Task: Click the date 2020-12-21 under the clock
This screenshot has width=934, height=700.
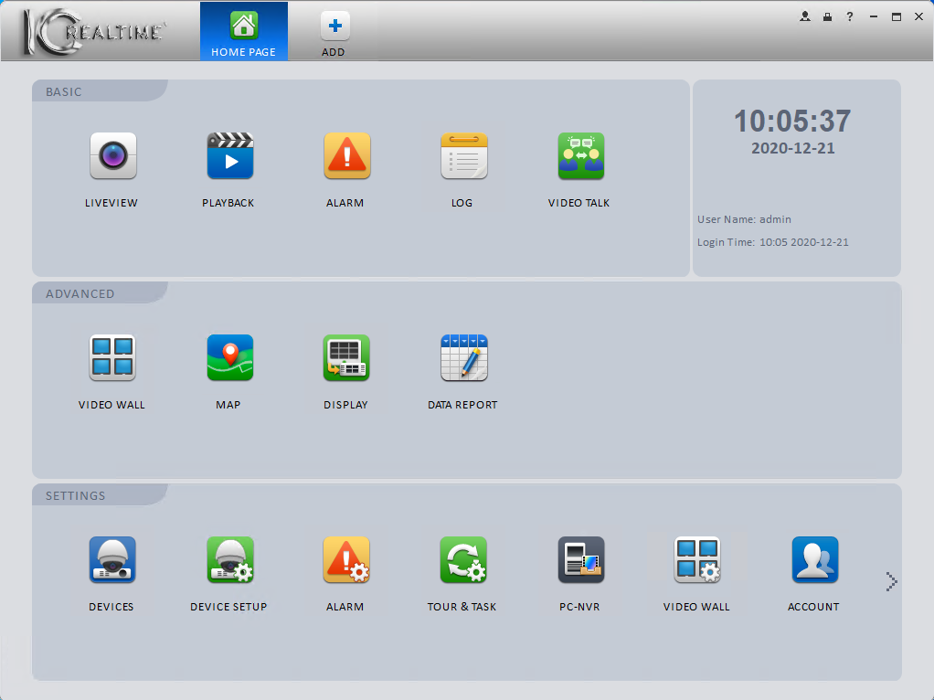Action: pos(793,148)
